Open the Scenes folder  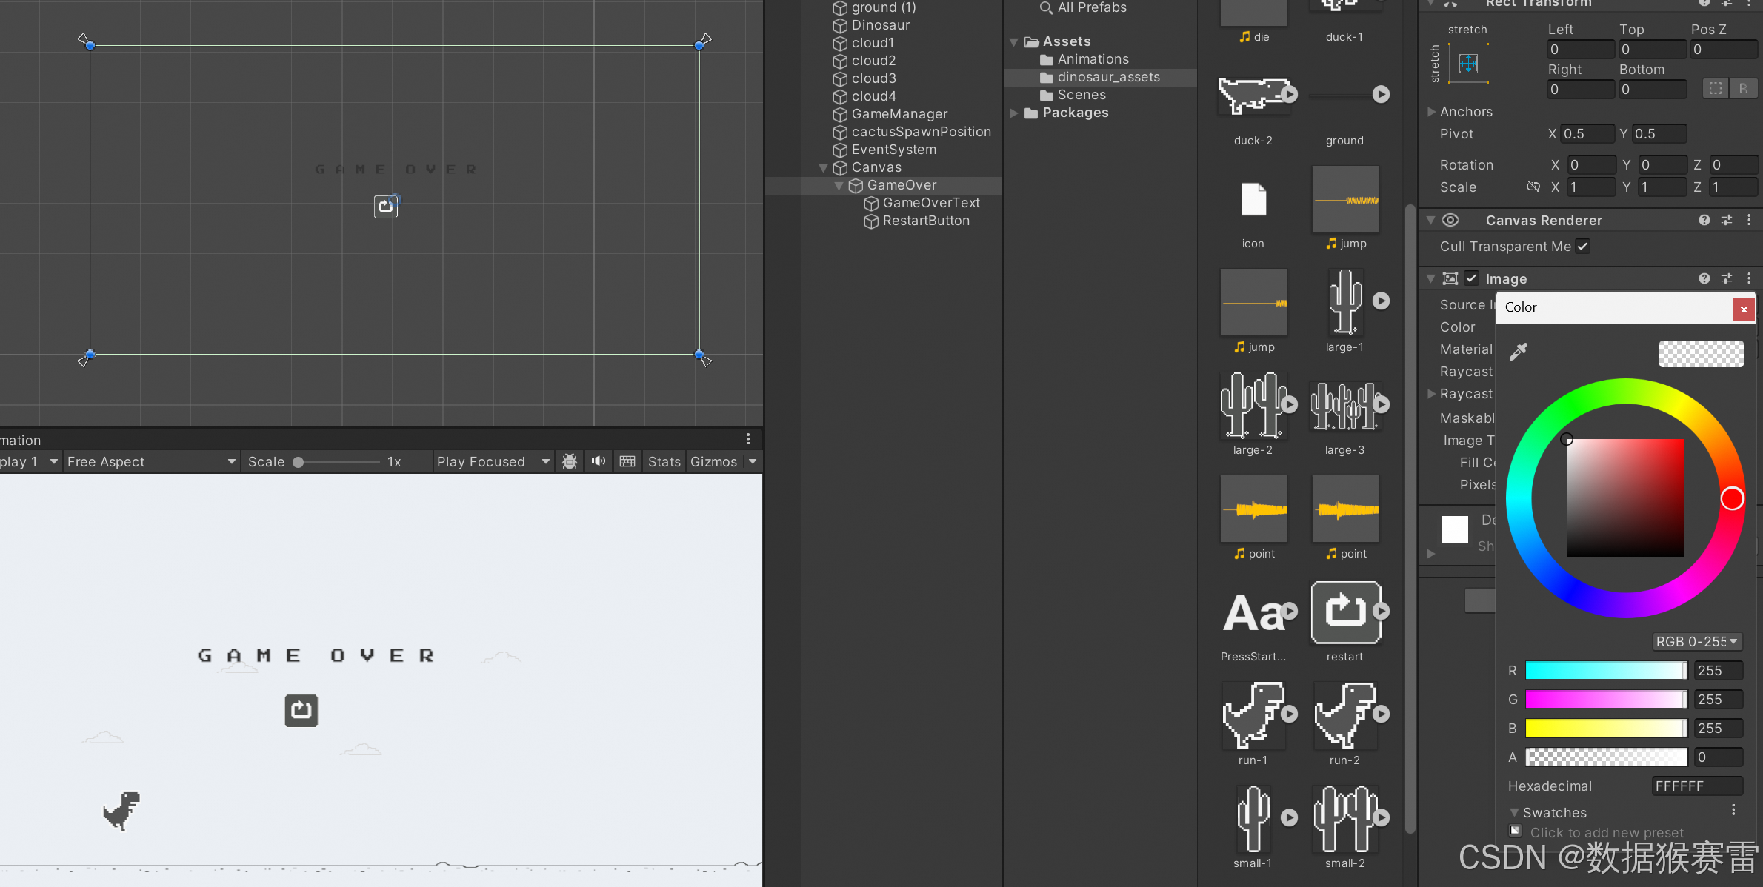(x=1082, y=95)
